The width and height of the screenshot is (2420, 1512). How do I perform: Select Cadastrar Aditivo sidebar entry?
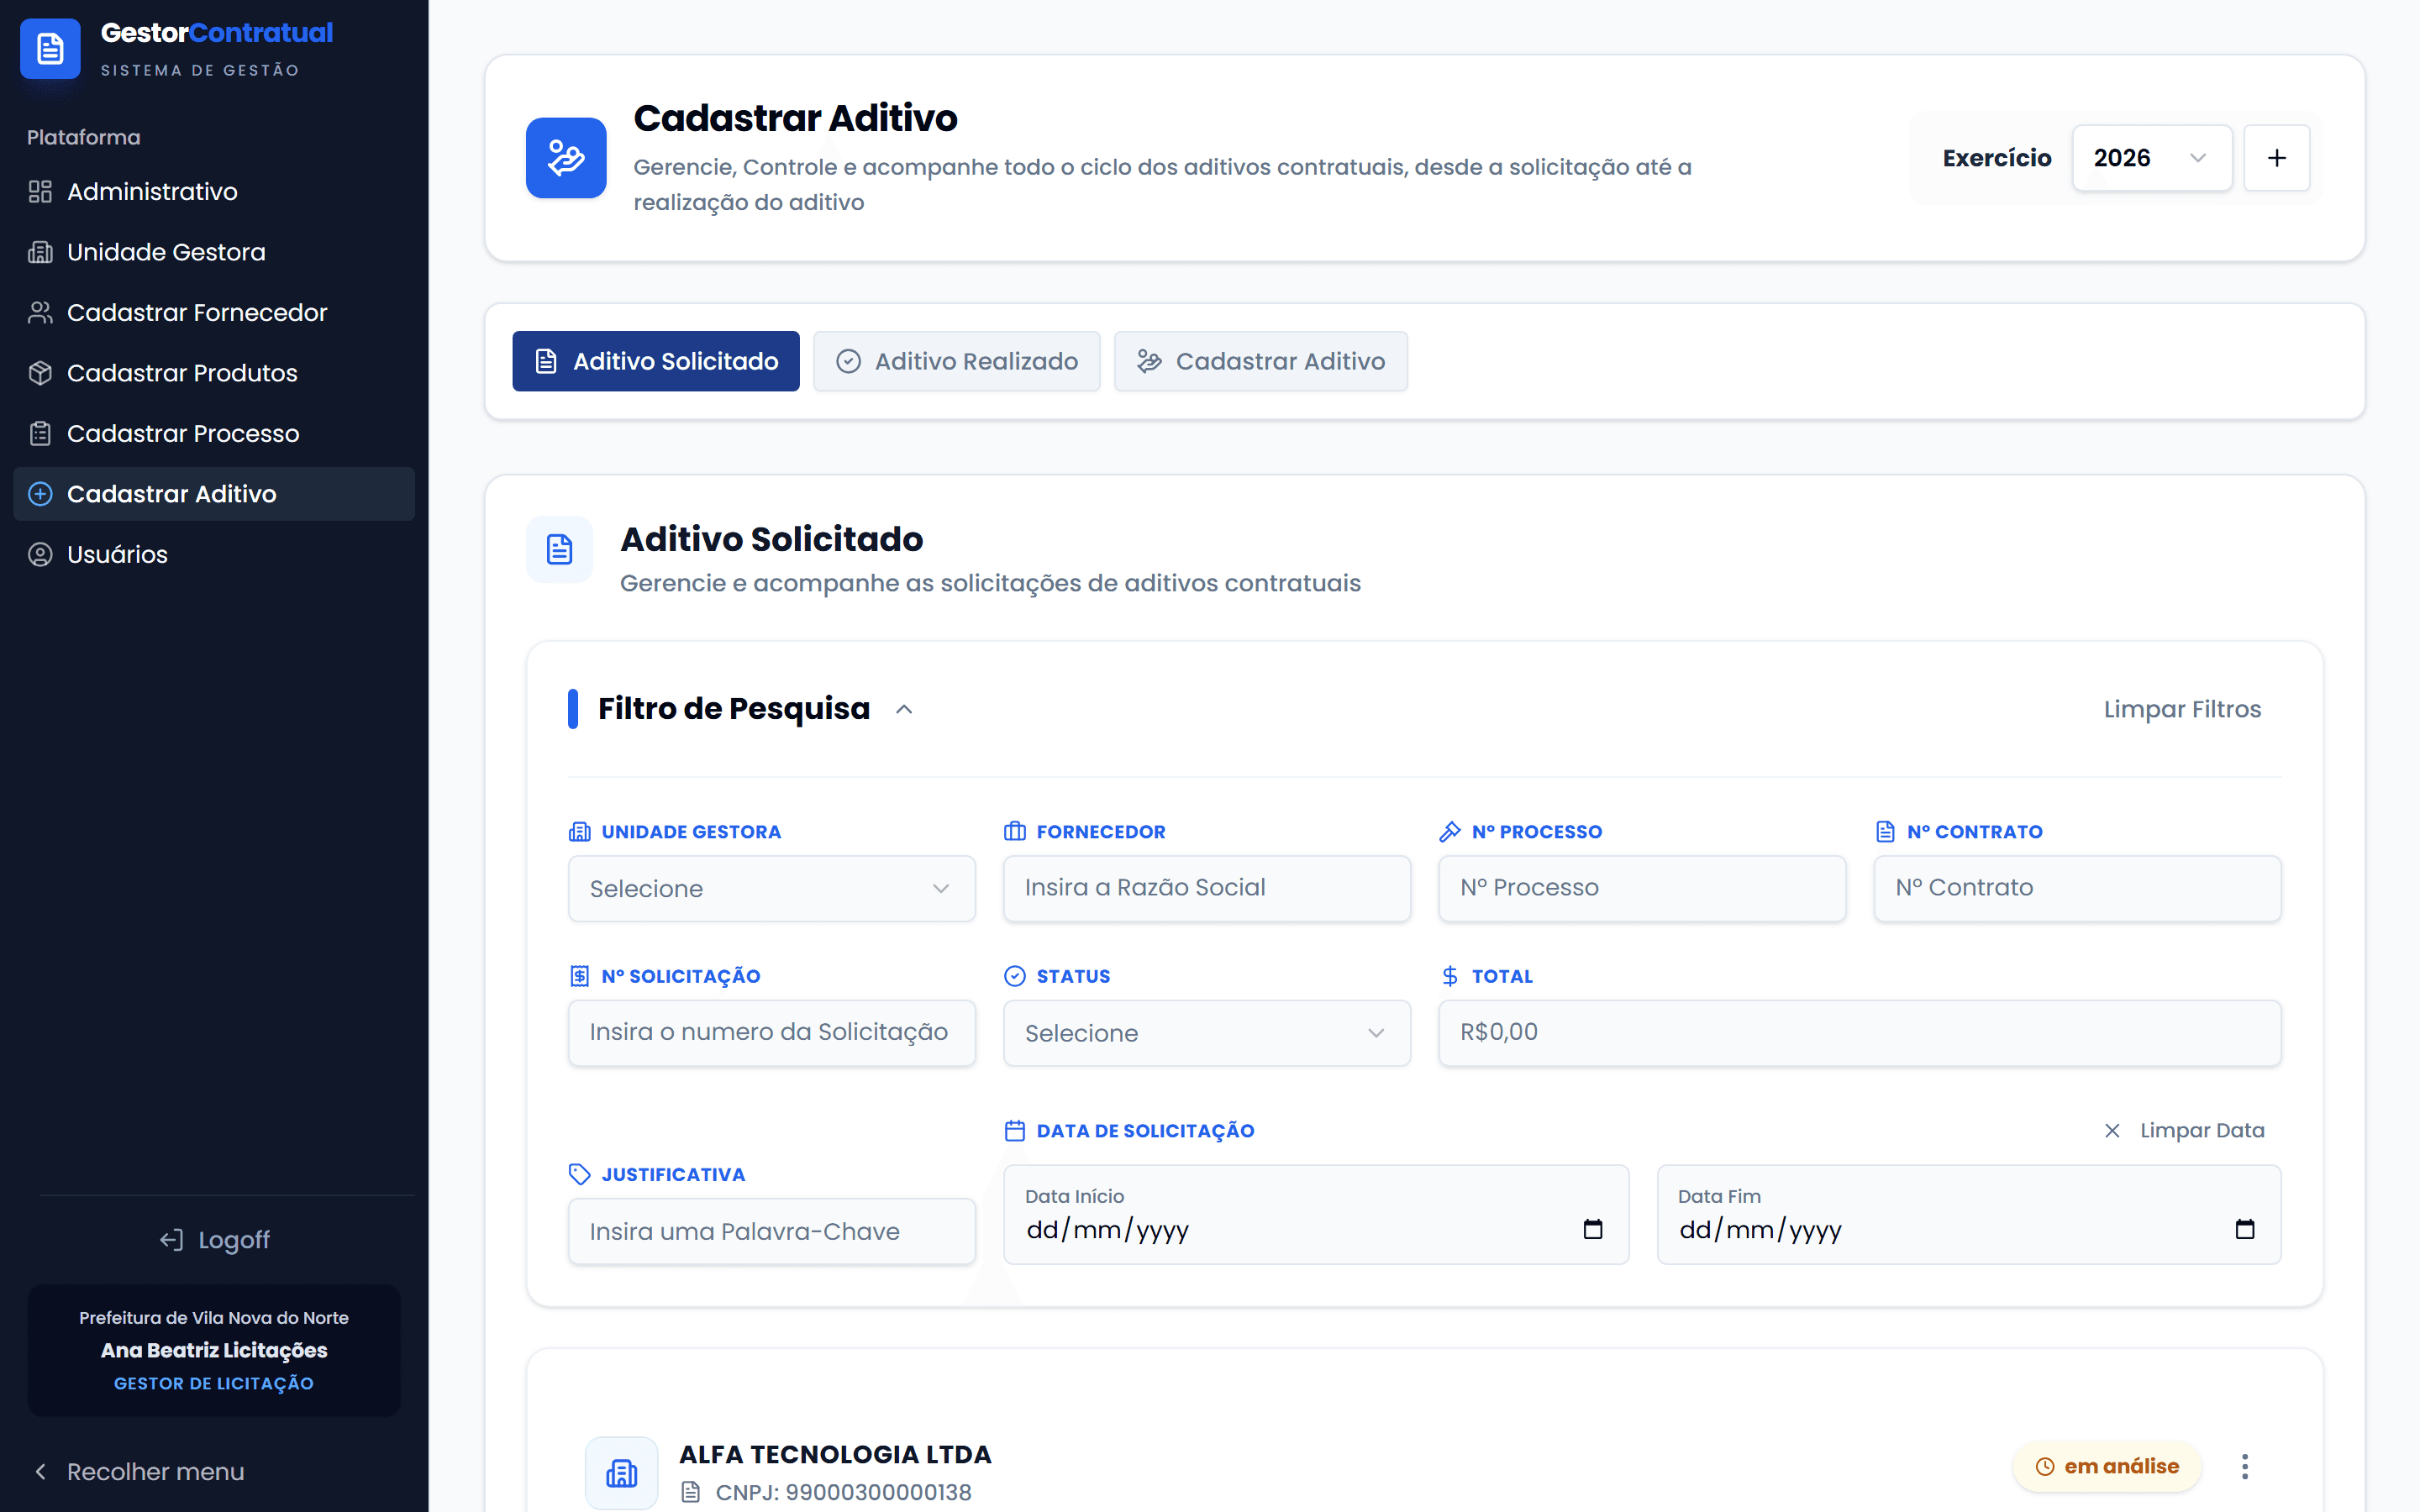coord(214,494)
